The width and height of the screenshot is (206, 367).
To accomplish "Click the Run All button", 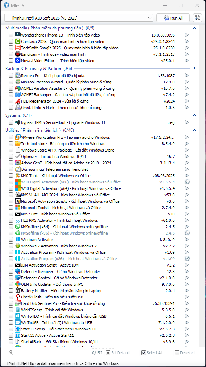I will tap(173, 18).
